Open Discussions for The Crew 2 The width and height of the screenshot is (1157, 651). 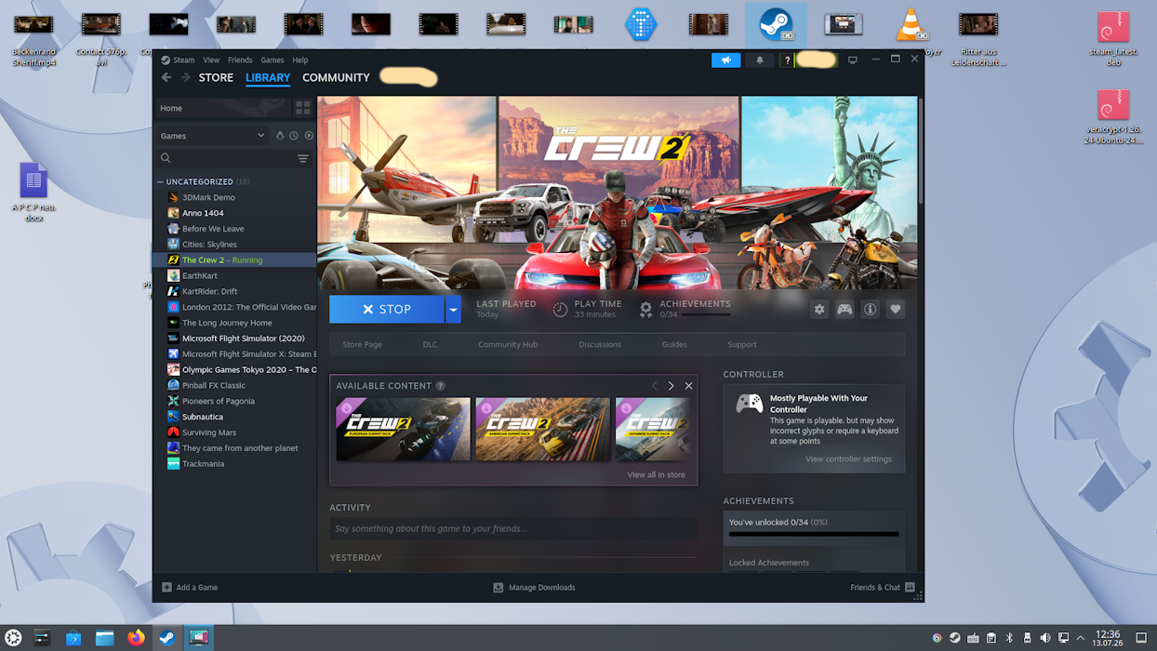(x=600, y=344)
